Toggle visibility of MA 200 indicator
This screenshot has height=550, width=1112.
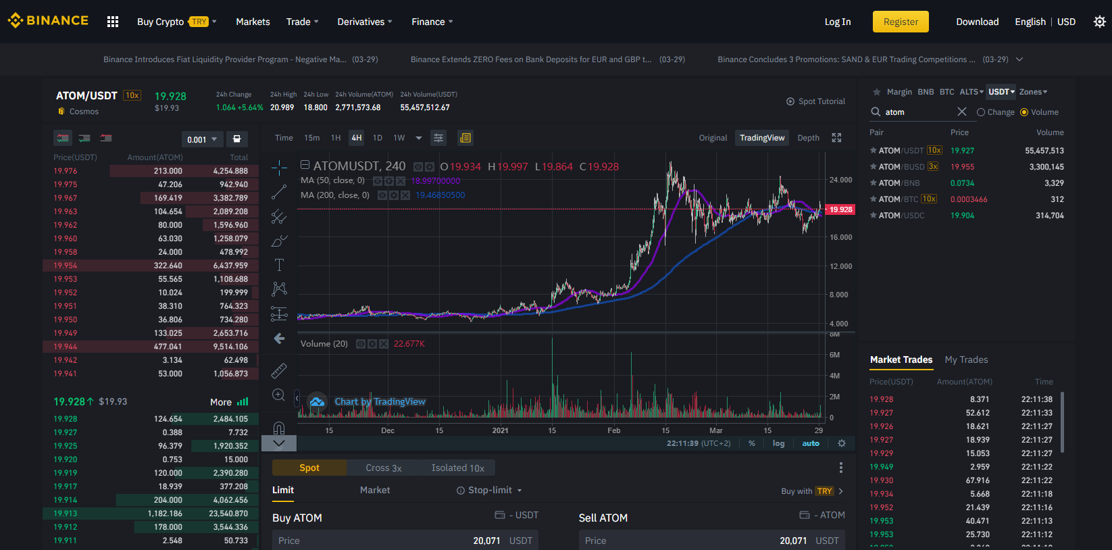(x=382, y=195)
